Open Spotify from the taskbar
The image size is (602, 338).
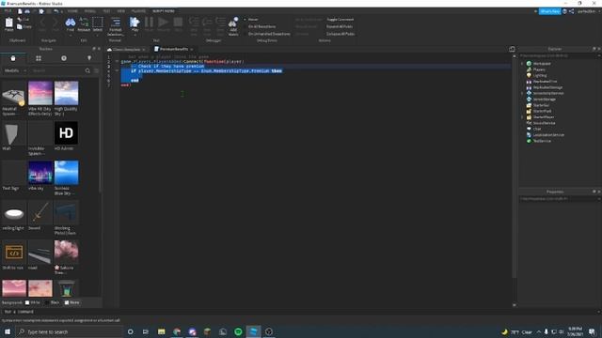(x=238, y=331)
